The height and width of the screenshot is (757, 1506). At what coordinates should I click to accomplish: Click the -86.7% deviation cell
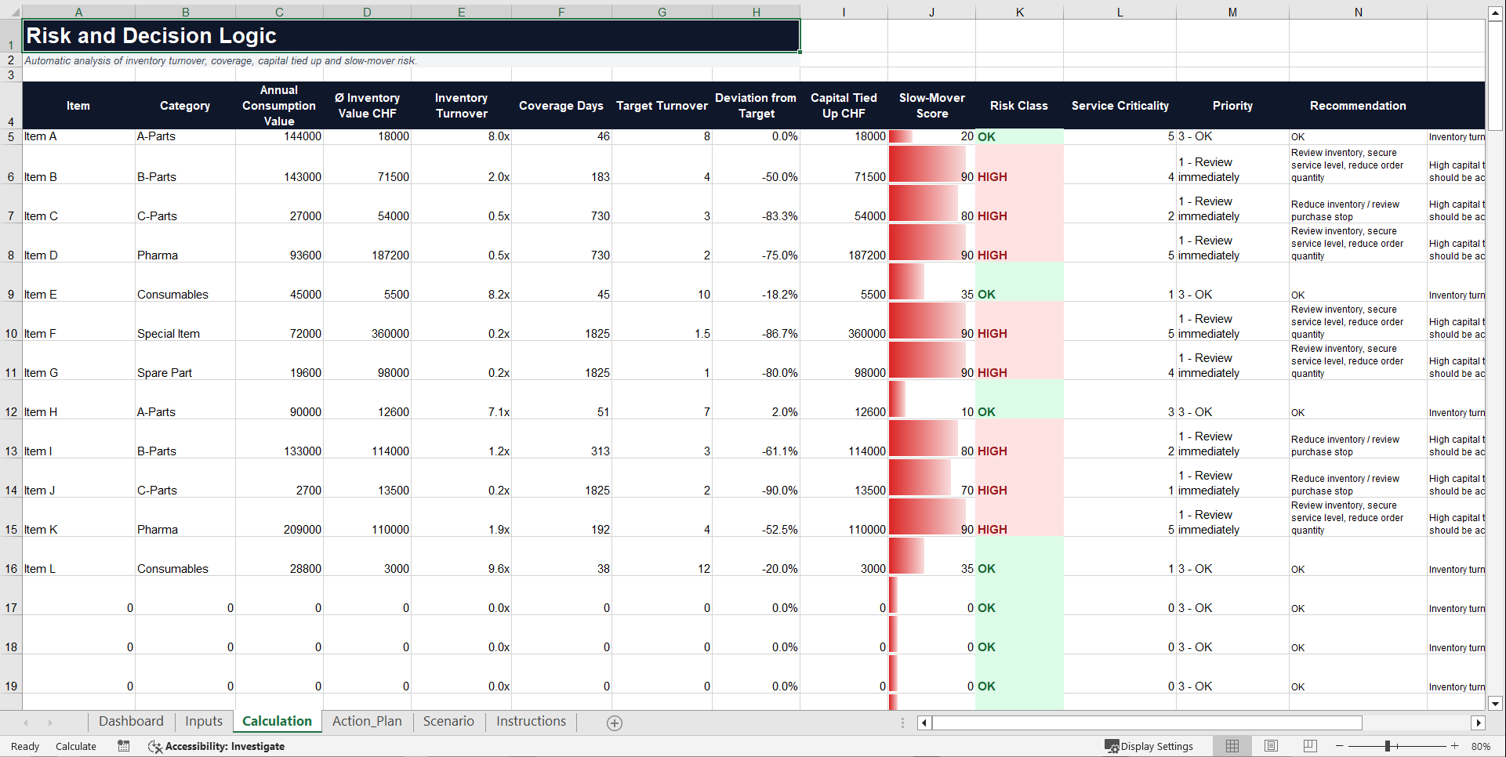coord(756,321)
